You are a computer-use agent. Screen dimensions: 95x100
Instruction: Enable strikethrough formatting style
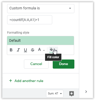[x=33, y=50]
